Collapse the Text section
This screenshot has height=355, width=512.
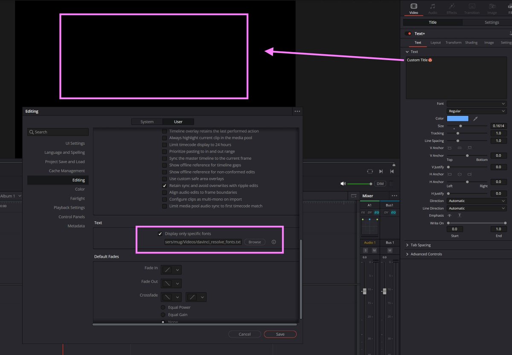pyautogui.click(x=407, y=52)
